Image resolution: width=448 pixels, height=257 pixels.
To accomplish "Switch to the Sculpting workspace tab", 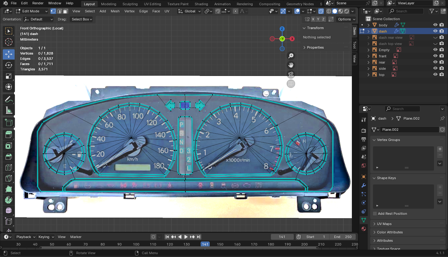I will (x=130, y=4).
